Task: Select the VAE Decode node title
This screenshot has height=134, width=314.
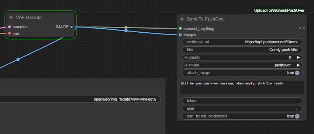Action: click(x=29, y=18)
